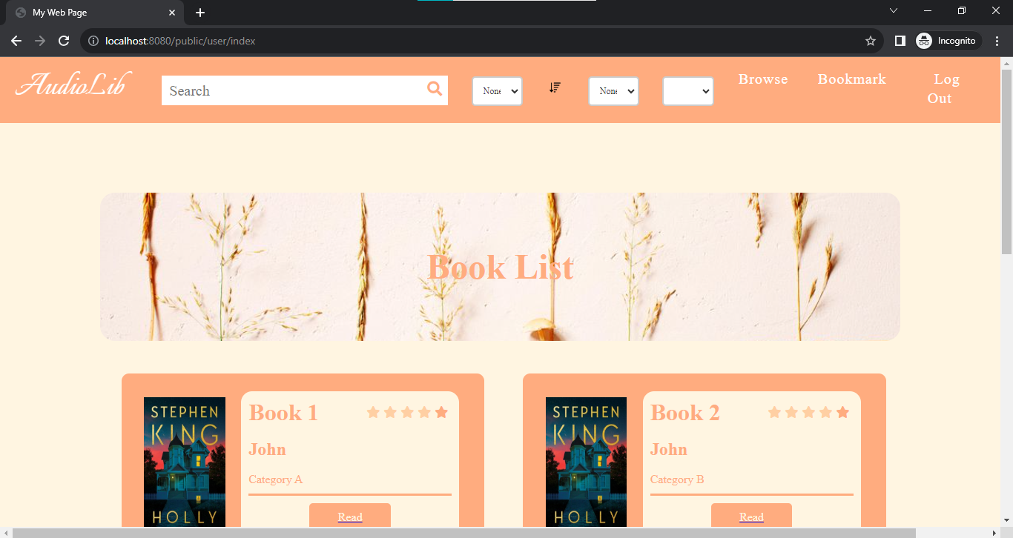Click Log Out

[943, 89]
